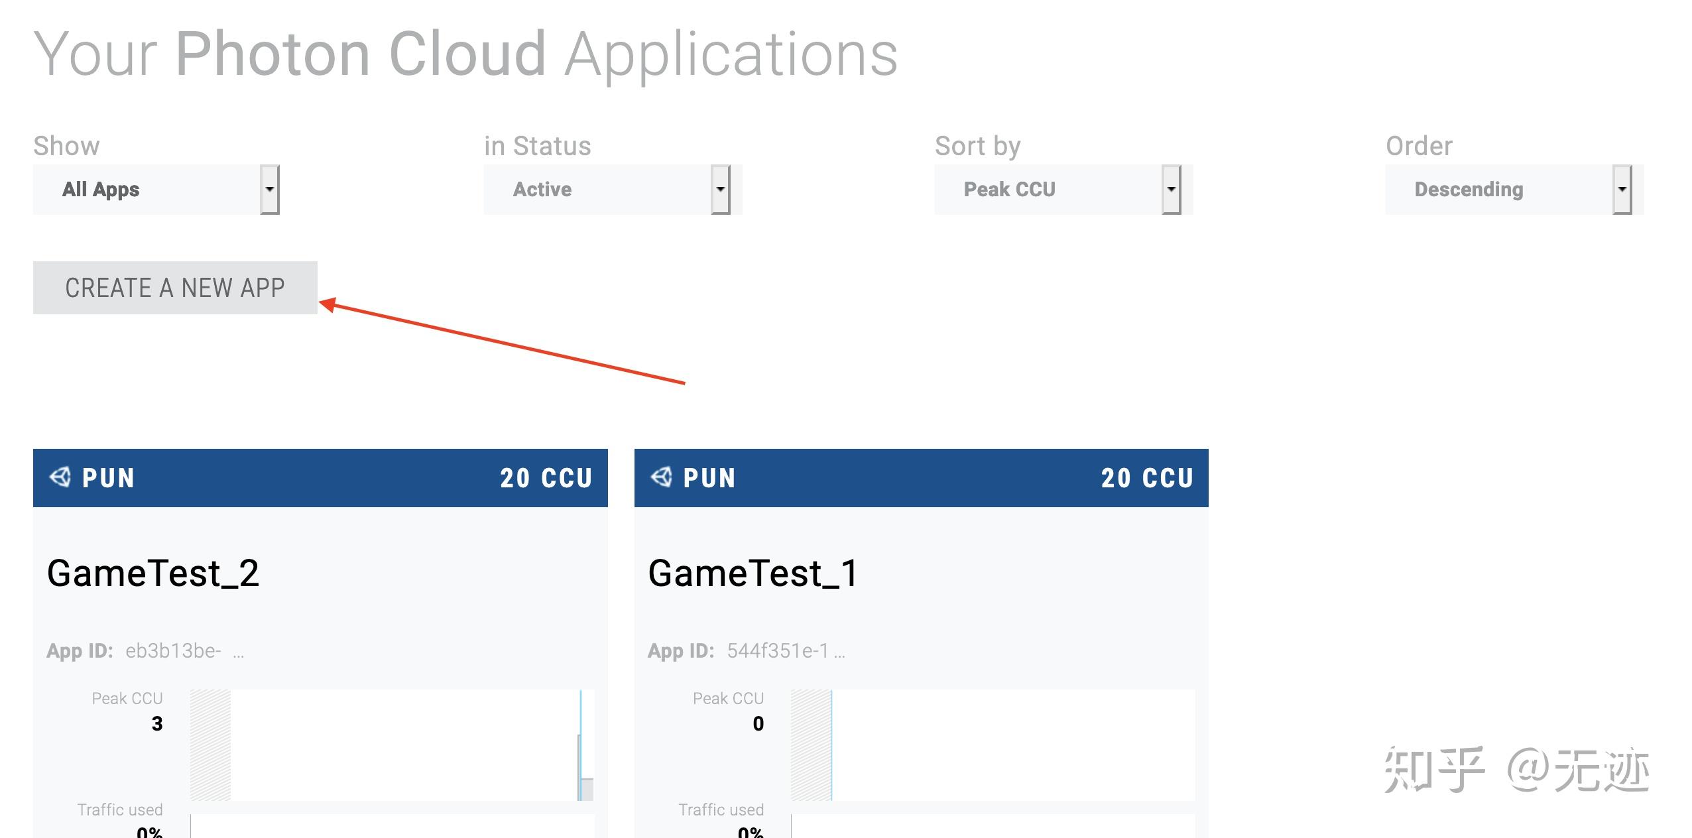Click Unity icon on GameTest_1 card
1692x838 pixels.
tap(662, 477)
